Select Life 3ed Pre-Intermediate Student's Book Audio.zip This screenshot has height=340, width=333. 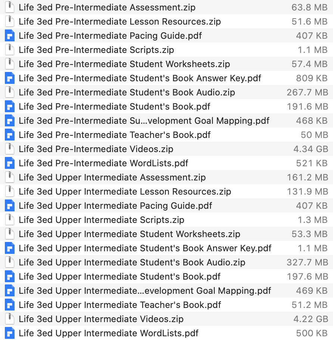pos(127,92)
